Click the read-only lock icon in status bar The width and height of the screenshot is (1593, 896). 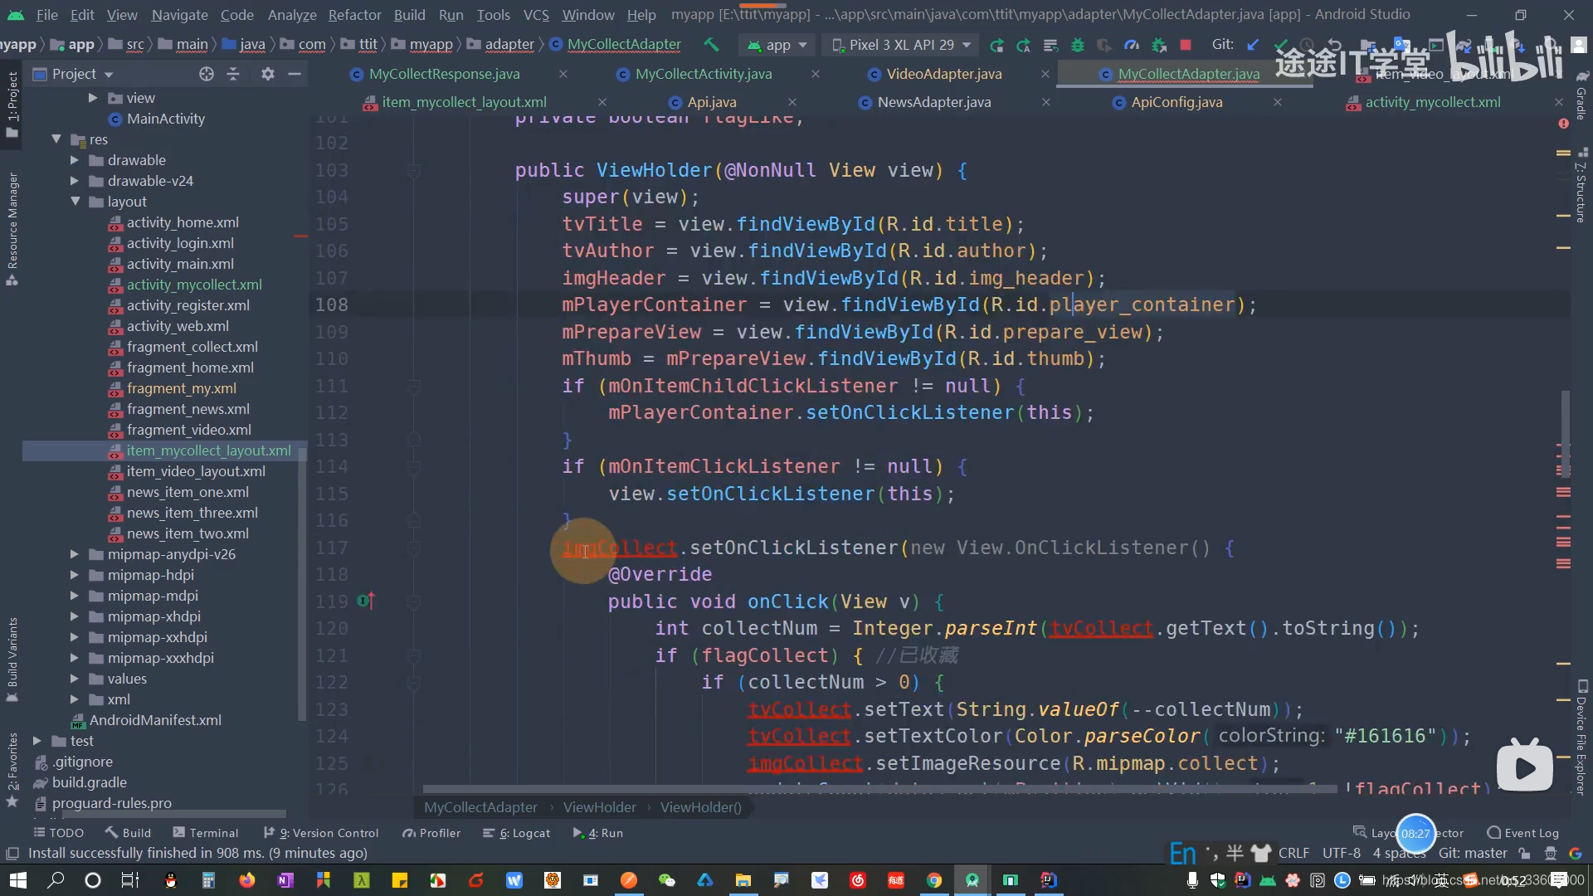coord(1524,853)
